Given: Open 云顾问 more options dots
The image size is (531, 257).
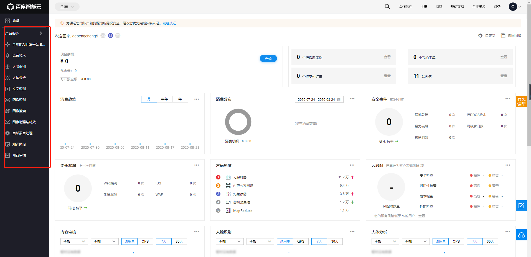Looking at the screenshot, I should (508, 165).
